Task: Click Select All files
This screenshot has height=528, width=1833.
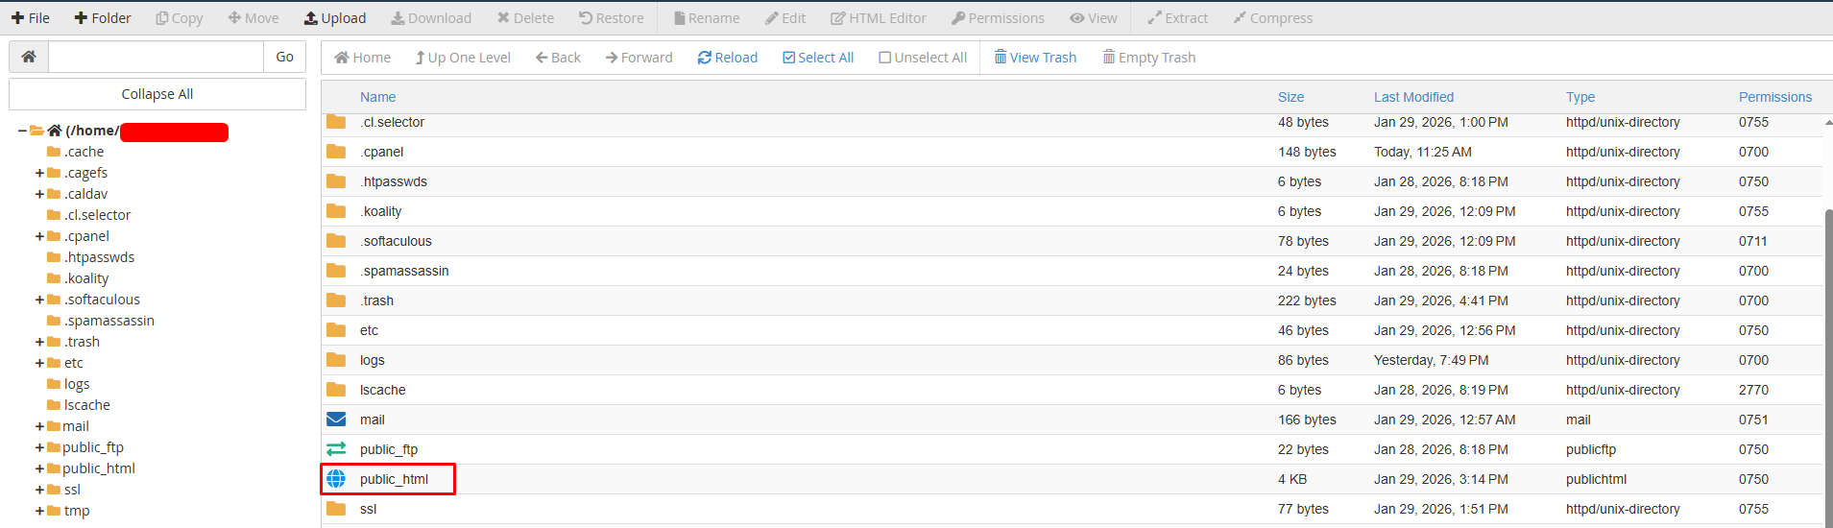Action: tap(817, 58)
